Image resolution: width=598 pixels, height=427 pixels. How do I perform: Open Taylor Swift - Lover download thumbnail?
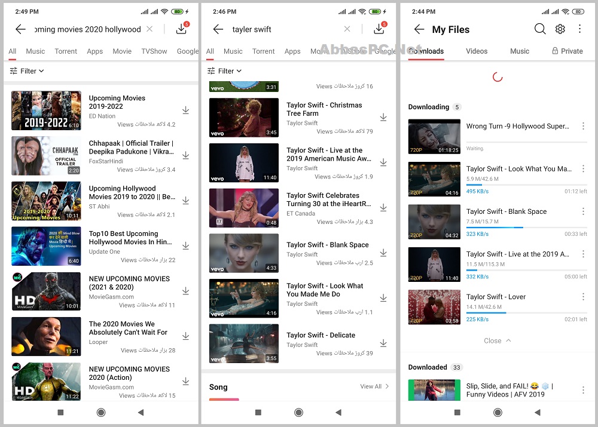click(x=434, y=307)
